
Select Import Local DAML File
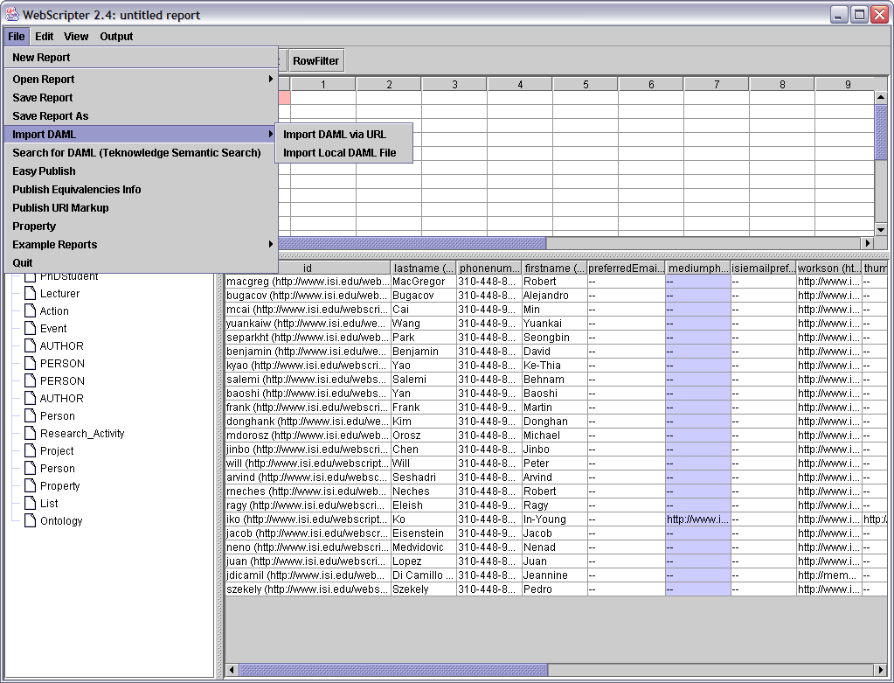point(339,153)
